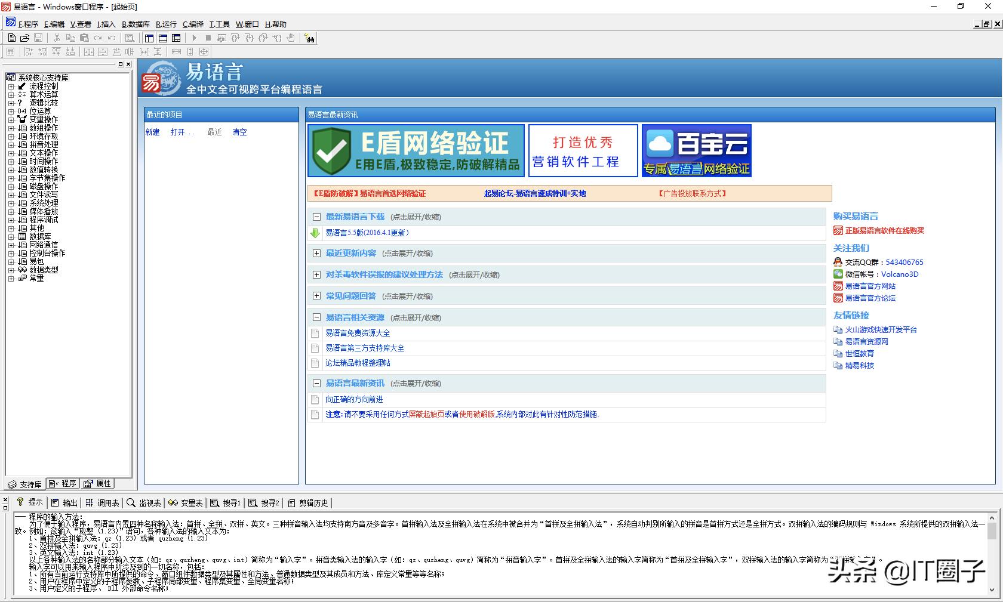
Task: Select the hand tool icon on the toolbar
Action: coord(291,38)
